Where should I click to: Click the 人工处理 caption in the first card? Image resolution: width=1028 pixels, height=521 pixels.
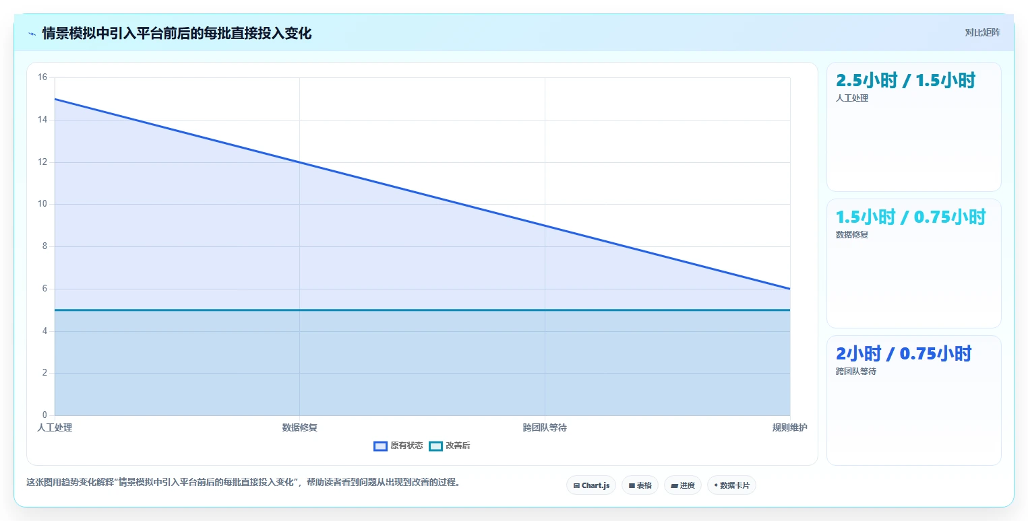[x=852, y=98]
